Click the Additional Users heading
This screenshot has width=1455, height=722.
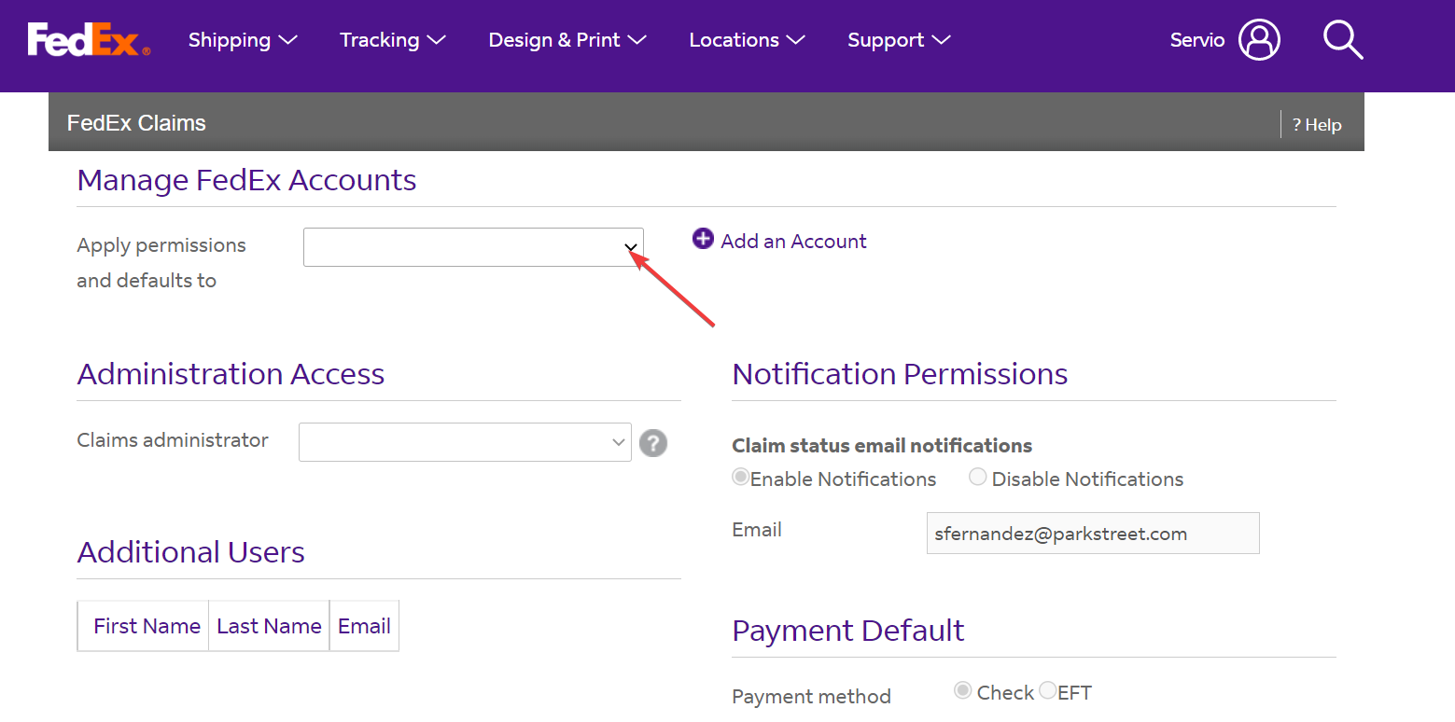(191, 552)
